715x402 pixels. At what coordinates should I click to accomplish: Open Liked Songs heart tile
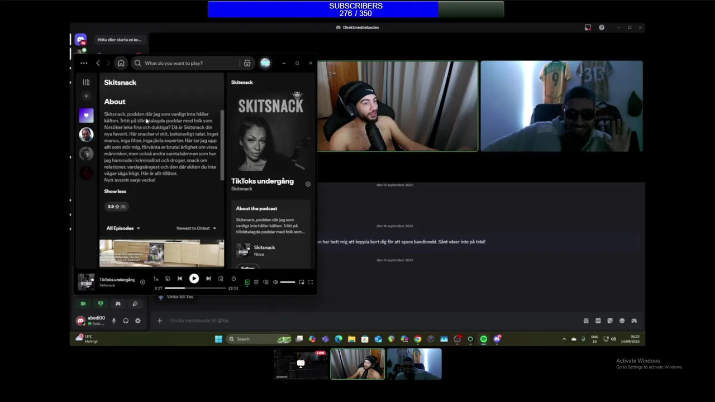pyautogui.click(x=86, y=115)
